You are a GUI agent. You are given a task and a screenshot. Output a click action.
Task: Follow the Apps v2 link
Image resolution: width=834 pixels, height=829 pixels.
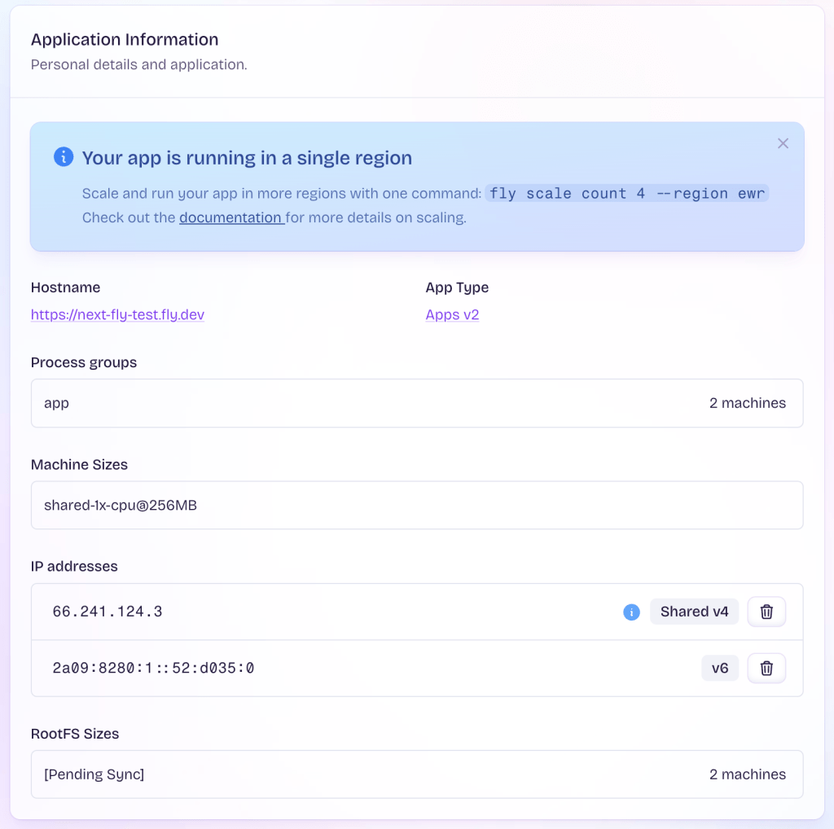[x=452, y=314]
